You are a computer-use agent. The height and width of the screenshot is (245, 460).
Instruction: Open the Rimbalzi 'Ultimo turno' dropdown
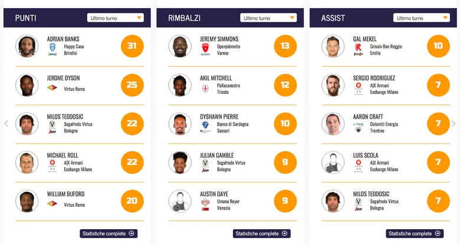268,18
